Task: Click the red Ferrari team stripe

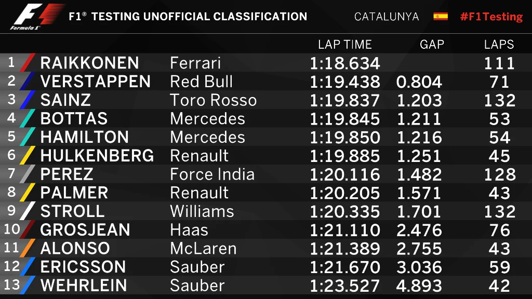Action: click(x=29, y=63)
